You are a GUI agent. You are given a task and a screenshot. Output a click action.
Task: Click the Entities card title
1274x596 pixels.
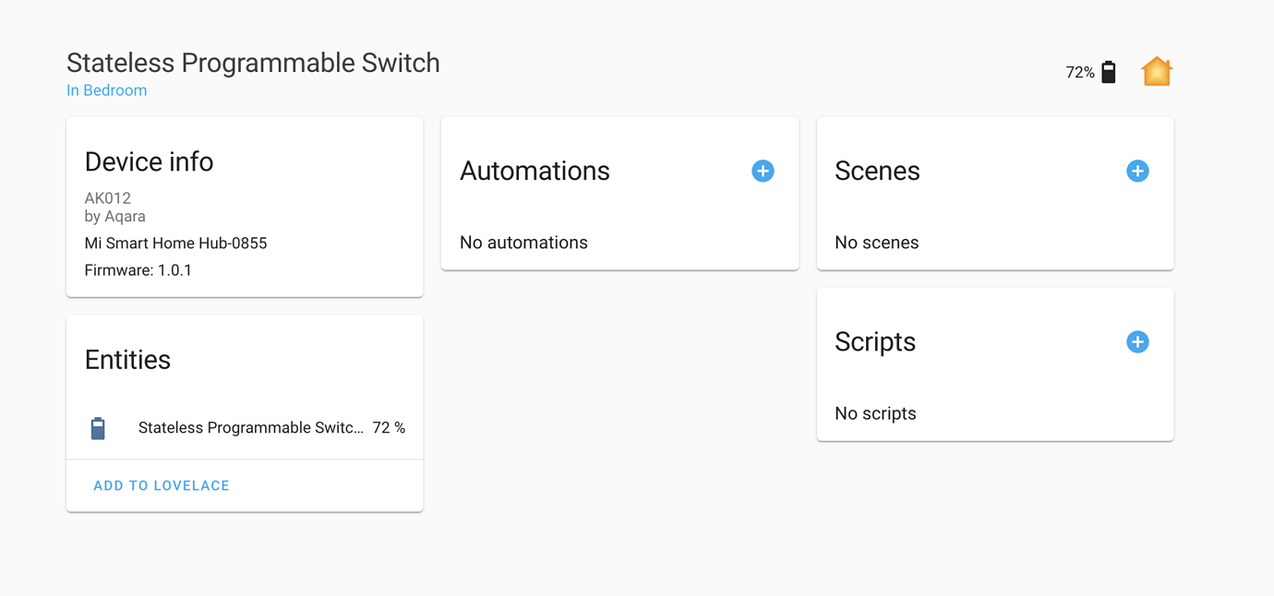coord(127,360)
